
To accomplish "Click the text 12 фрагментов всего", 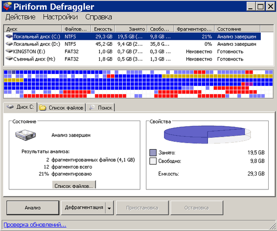I will 68,167.
